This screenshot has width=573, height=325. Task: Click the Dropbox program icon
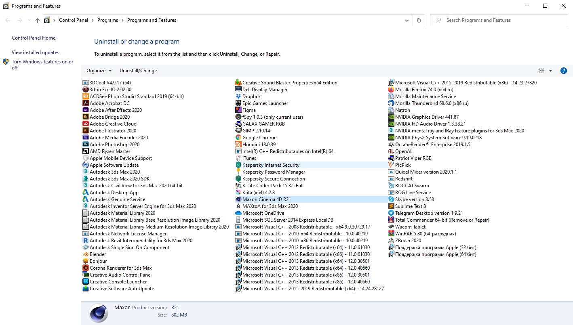click(238, 96)
